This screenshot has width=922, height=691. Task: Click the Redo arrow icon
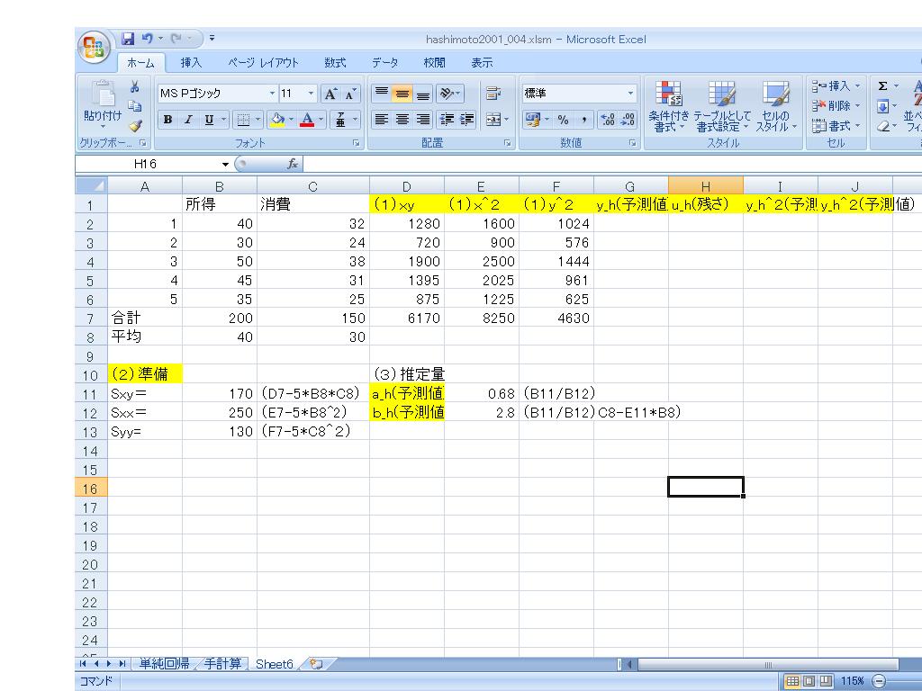tap(176, 39)
